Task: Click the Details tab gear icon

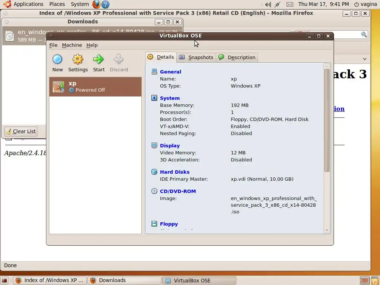Action: point(150,57)
